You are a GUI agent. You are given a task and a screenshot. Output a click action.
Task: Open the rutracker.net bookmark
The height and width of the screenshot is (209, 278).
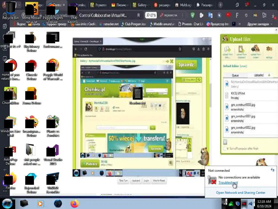109,24
